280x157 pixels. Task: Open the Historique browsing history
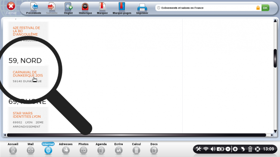coord(85,8)
